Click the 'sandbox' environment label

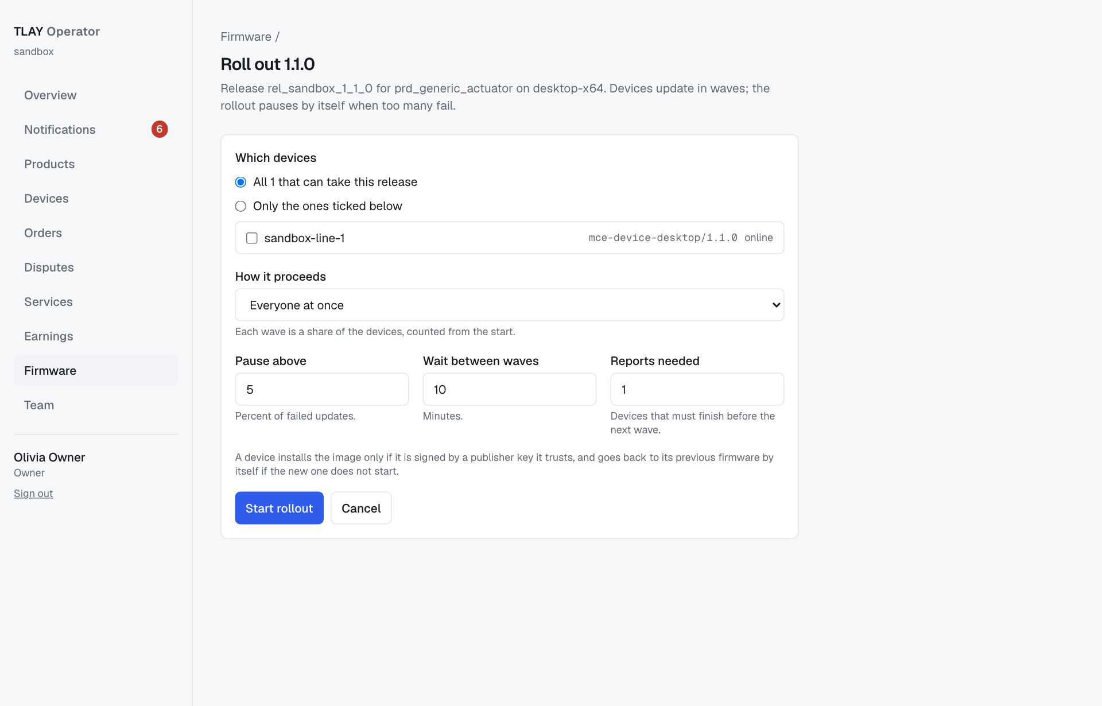(34, 52)
